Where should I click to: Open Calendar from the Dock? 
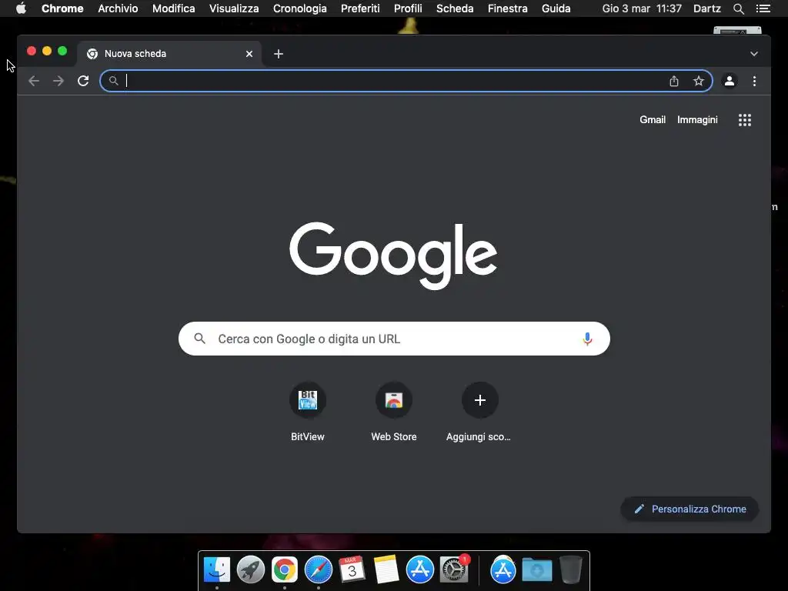[352, 570]
